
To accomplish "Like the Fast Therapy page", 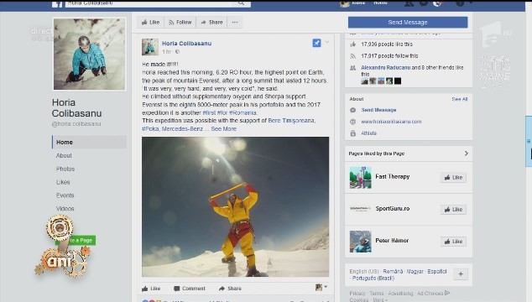I will pyautogui.click(x=453, y=178).
